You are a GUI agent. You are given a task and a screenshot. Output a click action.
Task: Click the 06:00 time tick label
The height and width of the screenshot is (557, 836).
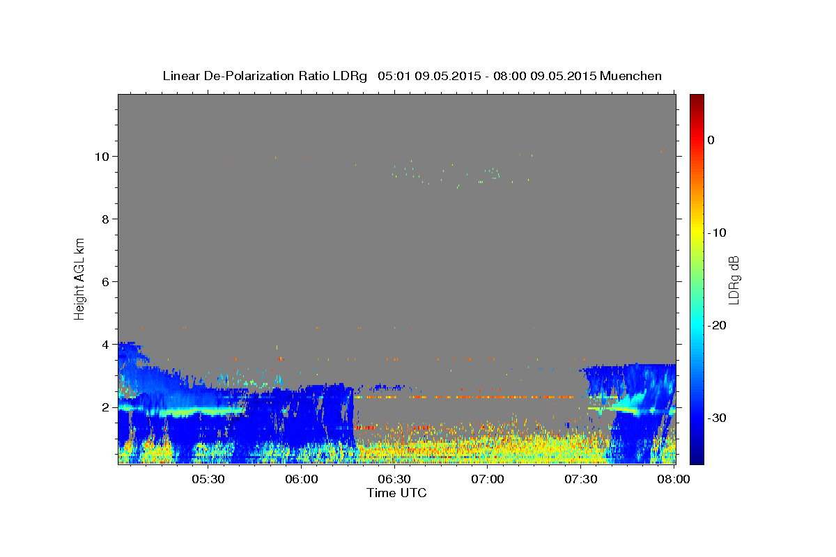[302, 480]
